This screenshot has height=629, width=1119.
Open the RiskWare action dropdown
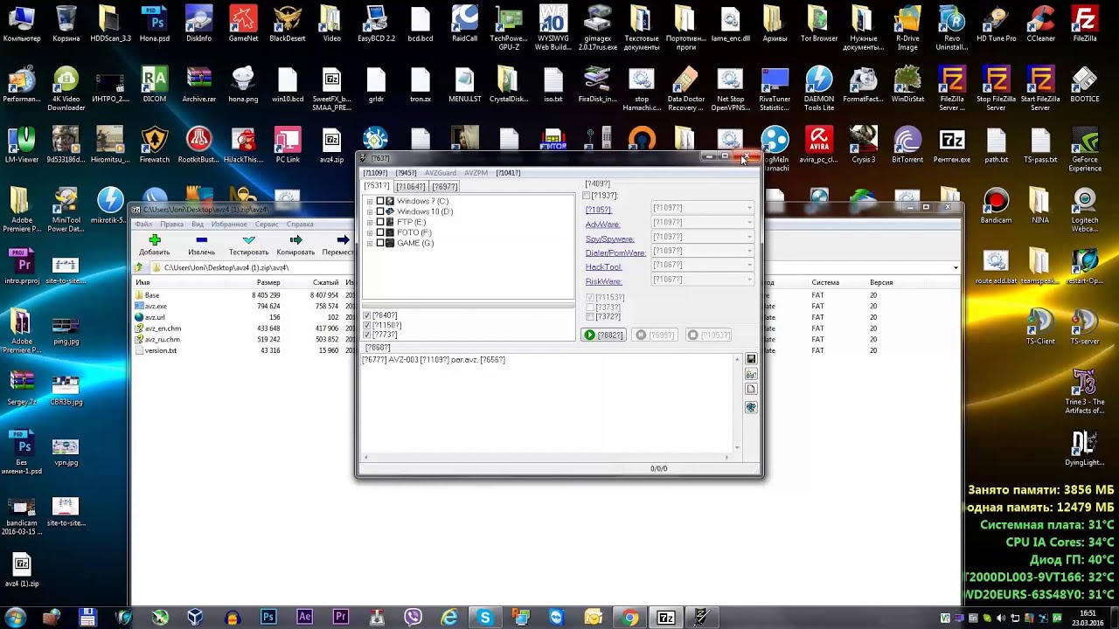point(702,280)
